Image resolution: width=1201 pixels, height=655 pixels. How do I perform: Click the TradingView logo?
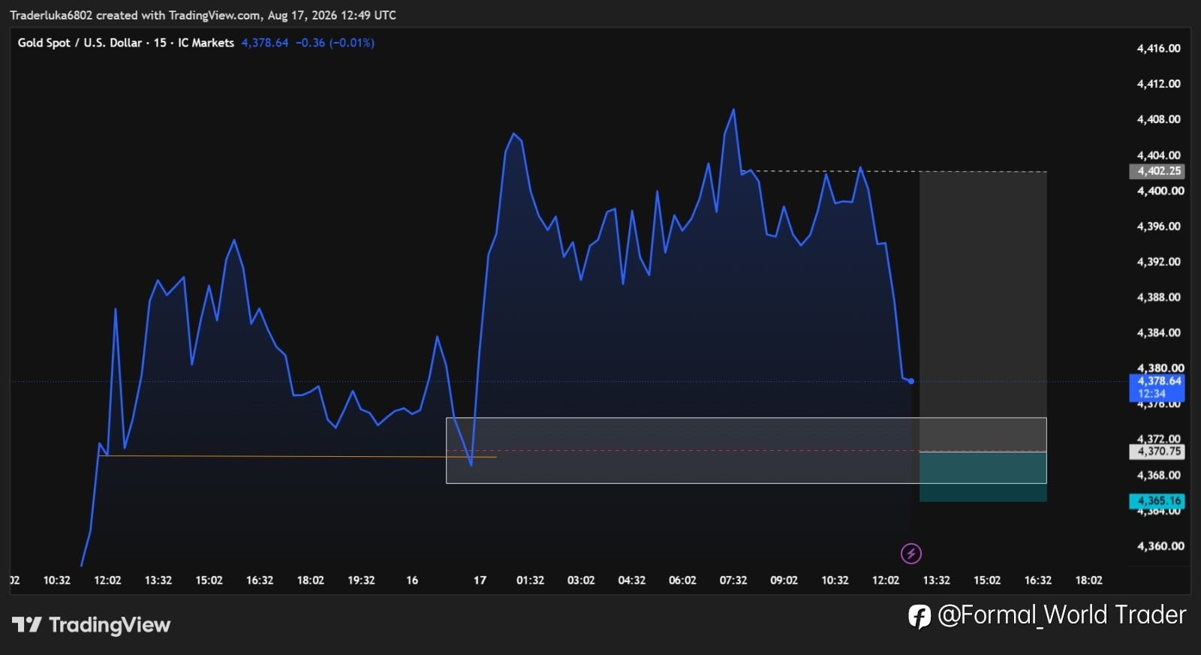point(92,625)
